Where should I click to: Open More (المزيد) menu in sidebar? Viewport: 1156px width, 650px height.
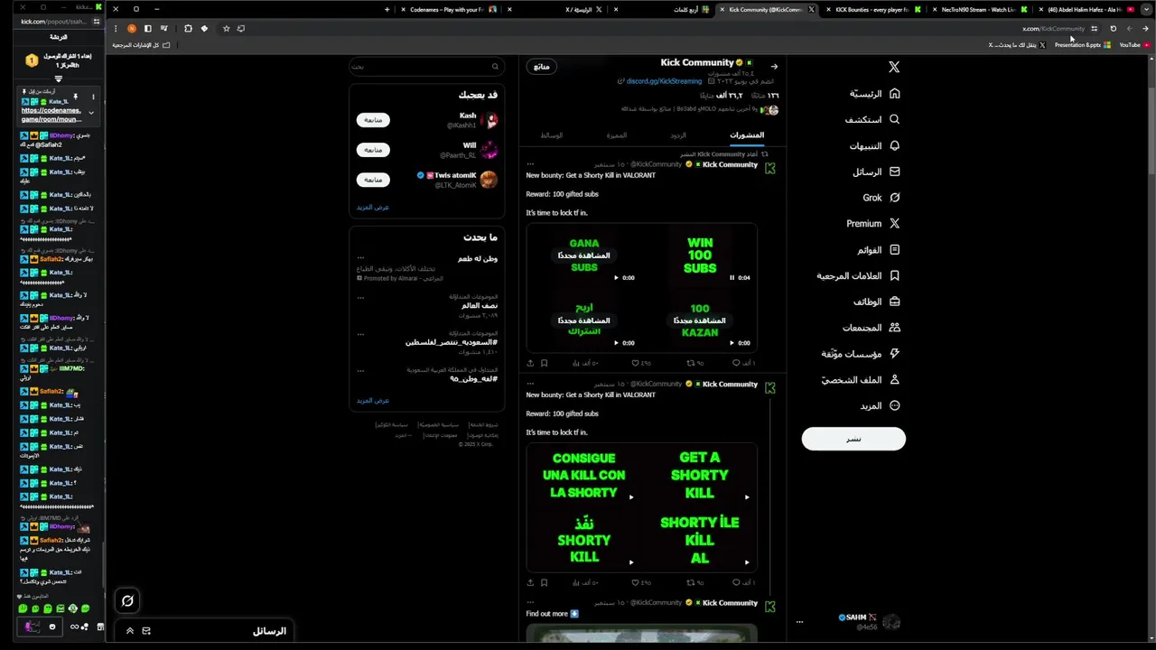point(880,406)
